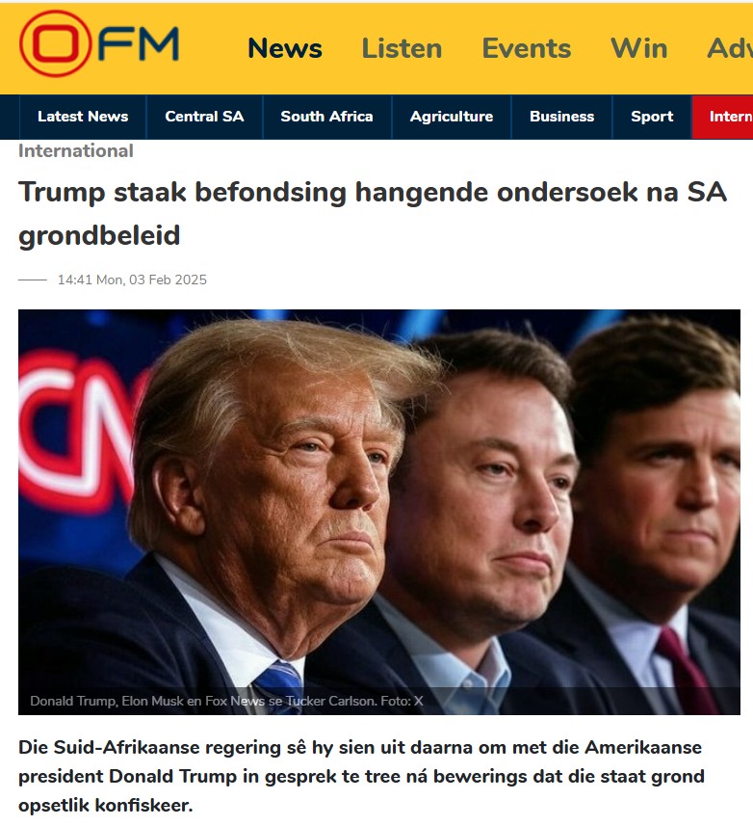Open the Listen menu

click(x=402, y=48)
